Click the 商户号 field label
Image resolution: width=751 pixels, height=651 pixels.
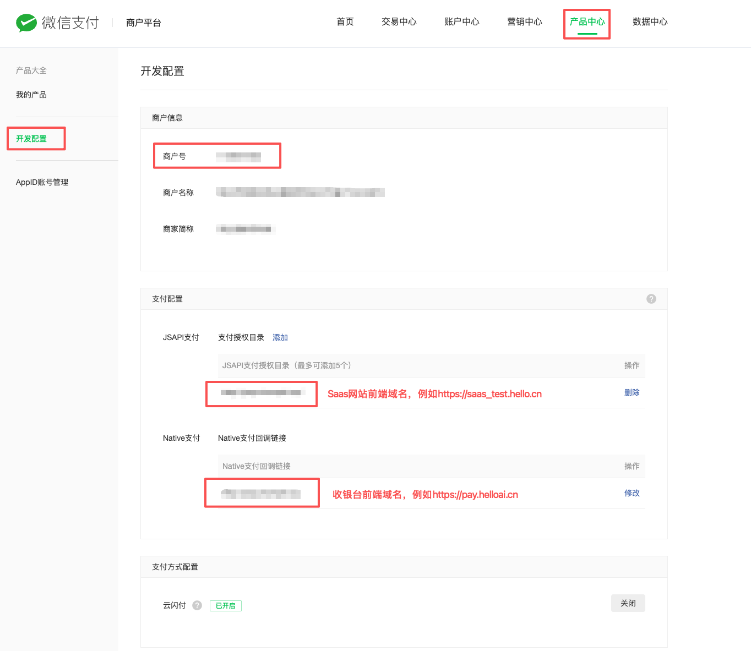[x=175, y=156]
